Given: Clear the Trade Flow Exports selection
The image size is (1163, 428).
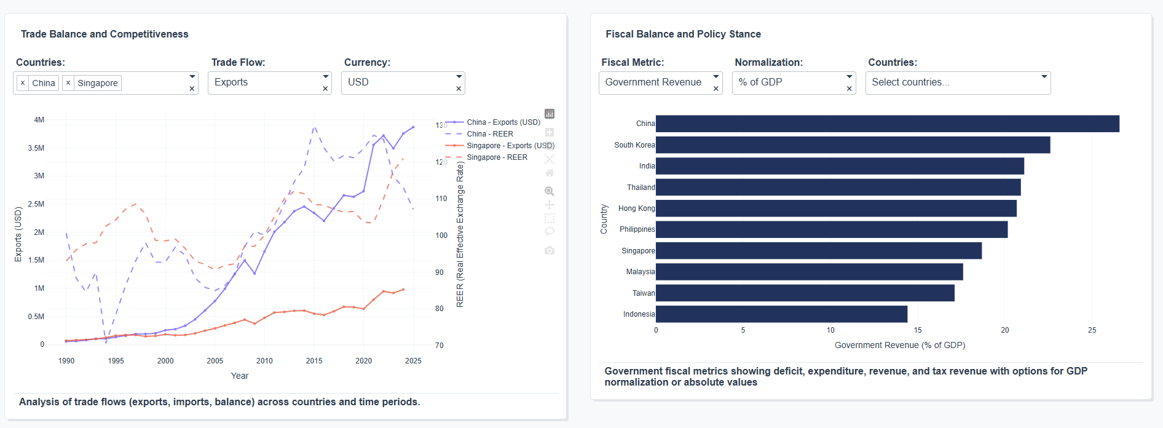Looking at the screenshot, I should tap(325, 89).
